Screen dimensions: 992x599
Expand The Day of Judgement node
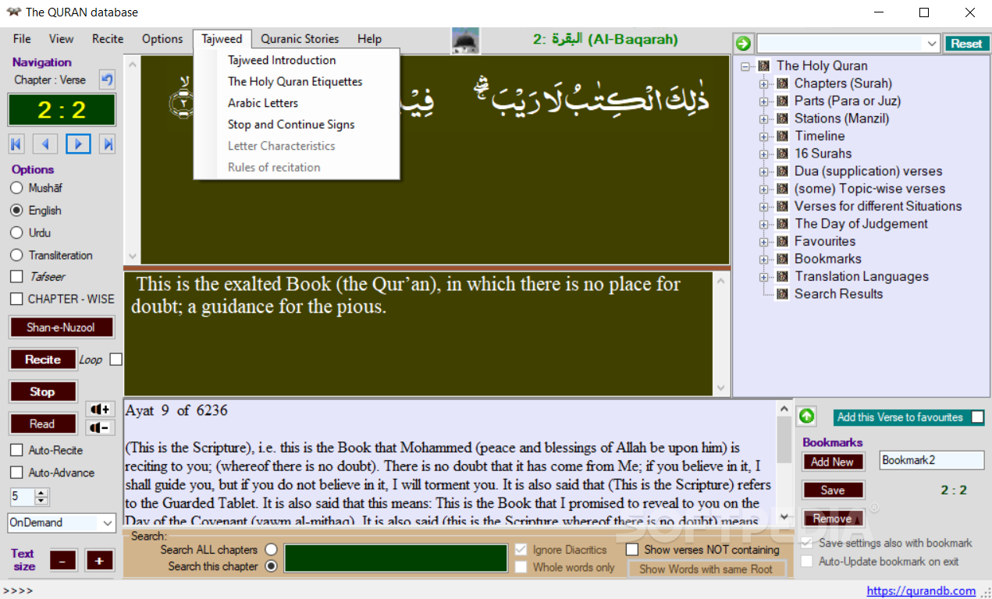click(x=765, y=224)
